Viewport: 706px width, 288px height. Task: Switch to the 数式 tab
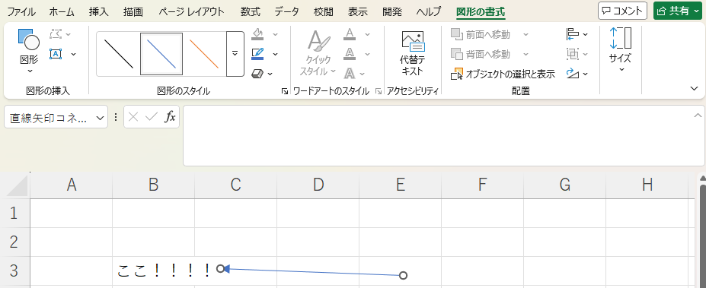pyautogui.click(x=251, y=11)
